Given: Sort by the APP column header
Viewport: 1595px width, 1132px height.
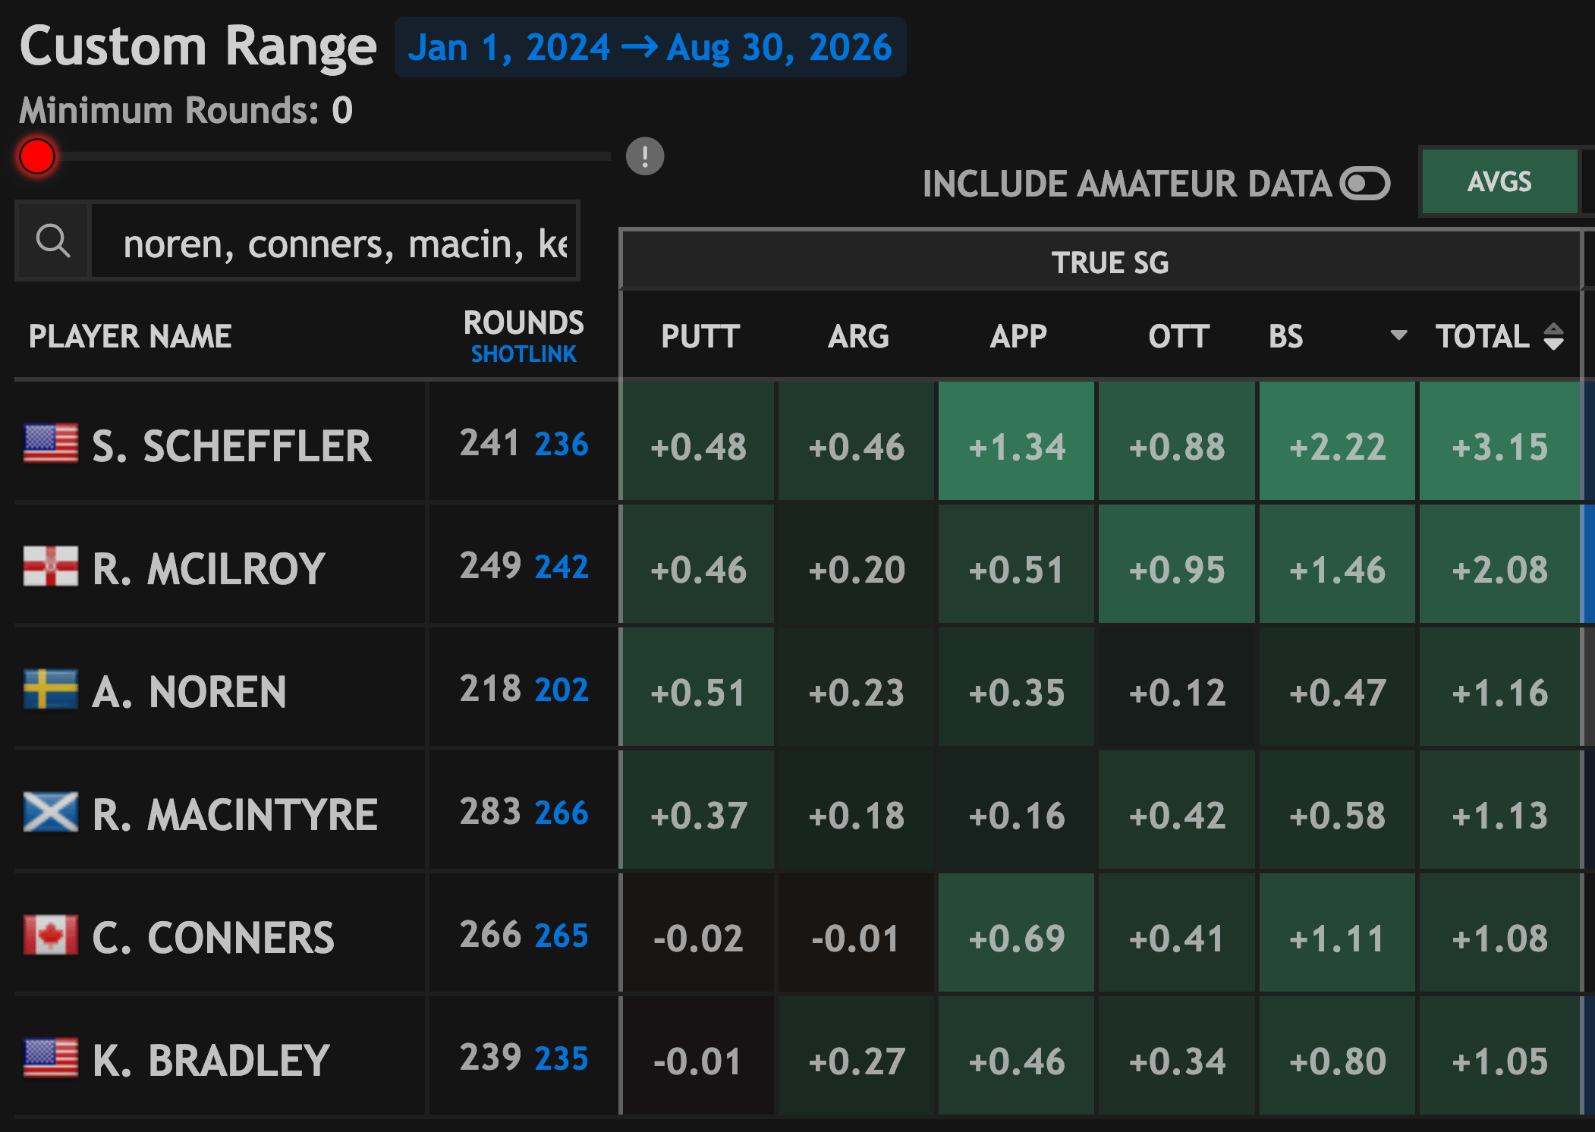Looking at the screenshot, I should 1018,336.
